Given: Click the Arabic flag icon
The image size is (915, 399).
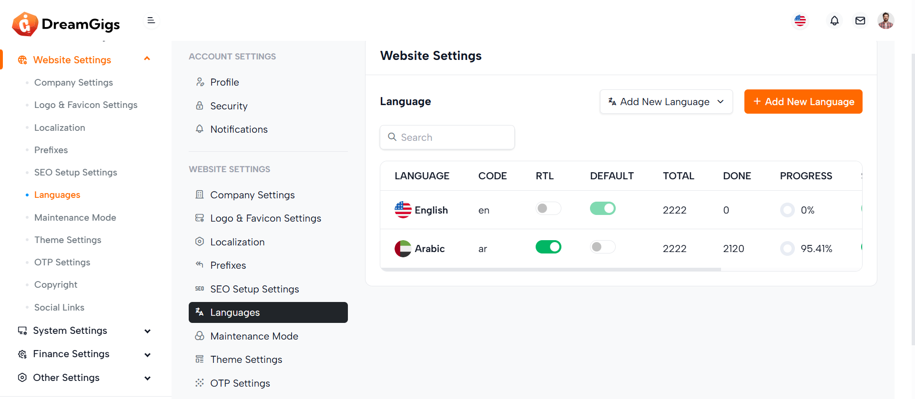Looking at the screenshot, I should pos(403,248).
